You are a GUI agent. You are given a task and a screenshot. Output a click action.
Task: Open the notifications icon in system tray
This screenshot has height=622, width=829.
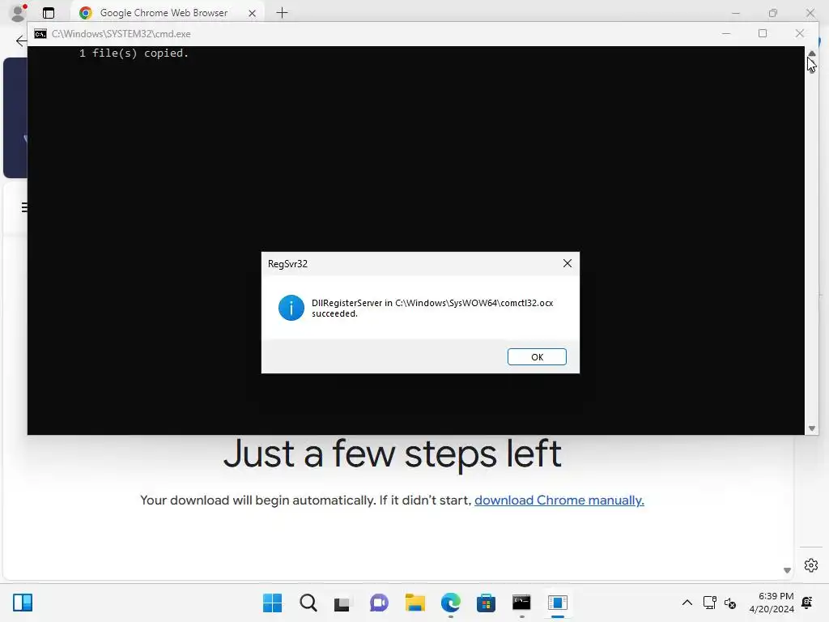click(x=807, y=603)
